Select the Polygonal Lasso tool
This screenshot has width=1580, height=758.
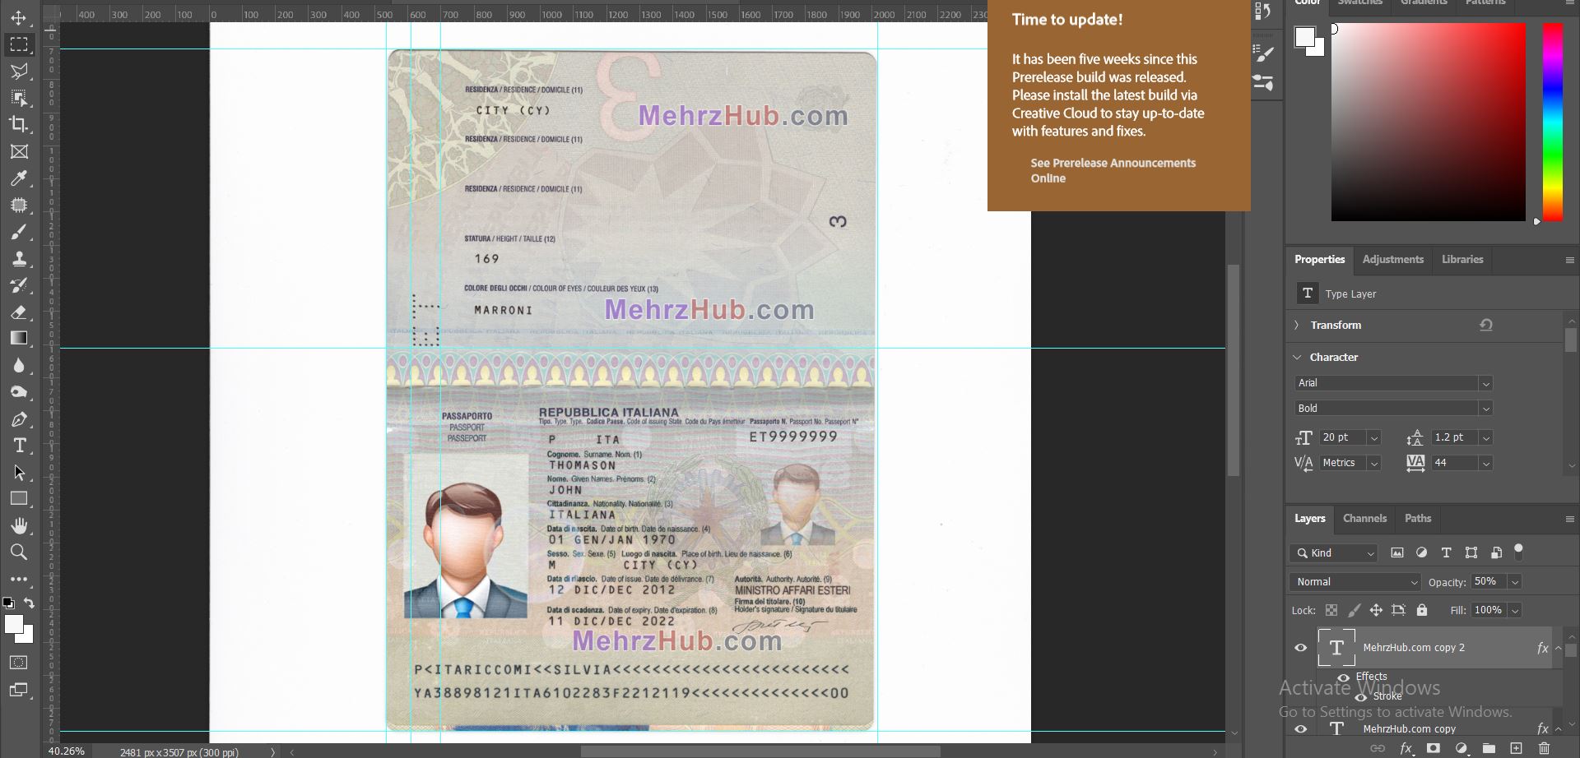(x=19, y=72)
